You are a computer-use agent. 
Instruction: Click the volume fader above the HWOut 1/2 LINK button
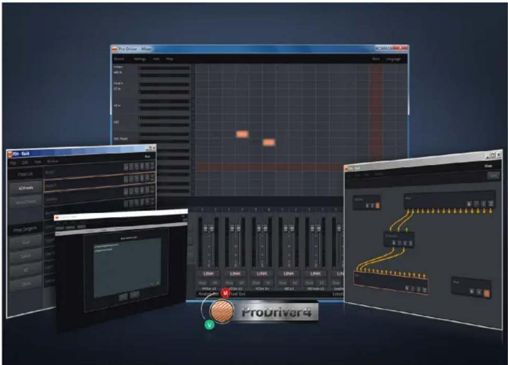(x=208, y=228)
